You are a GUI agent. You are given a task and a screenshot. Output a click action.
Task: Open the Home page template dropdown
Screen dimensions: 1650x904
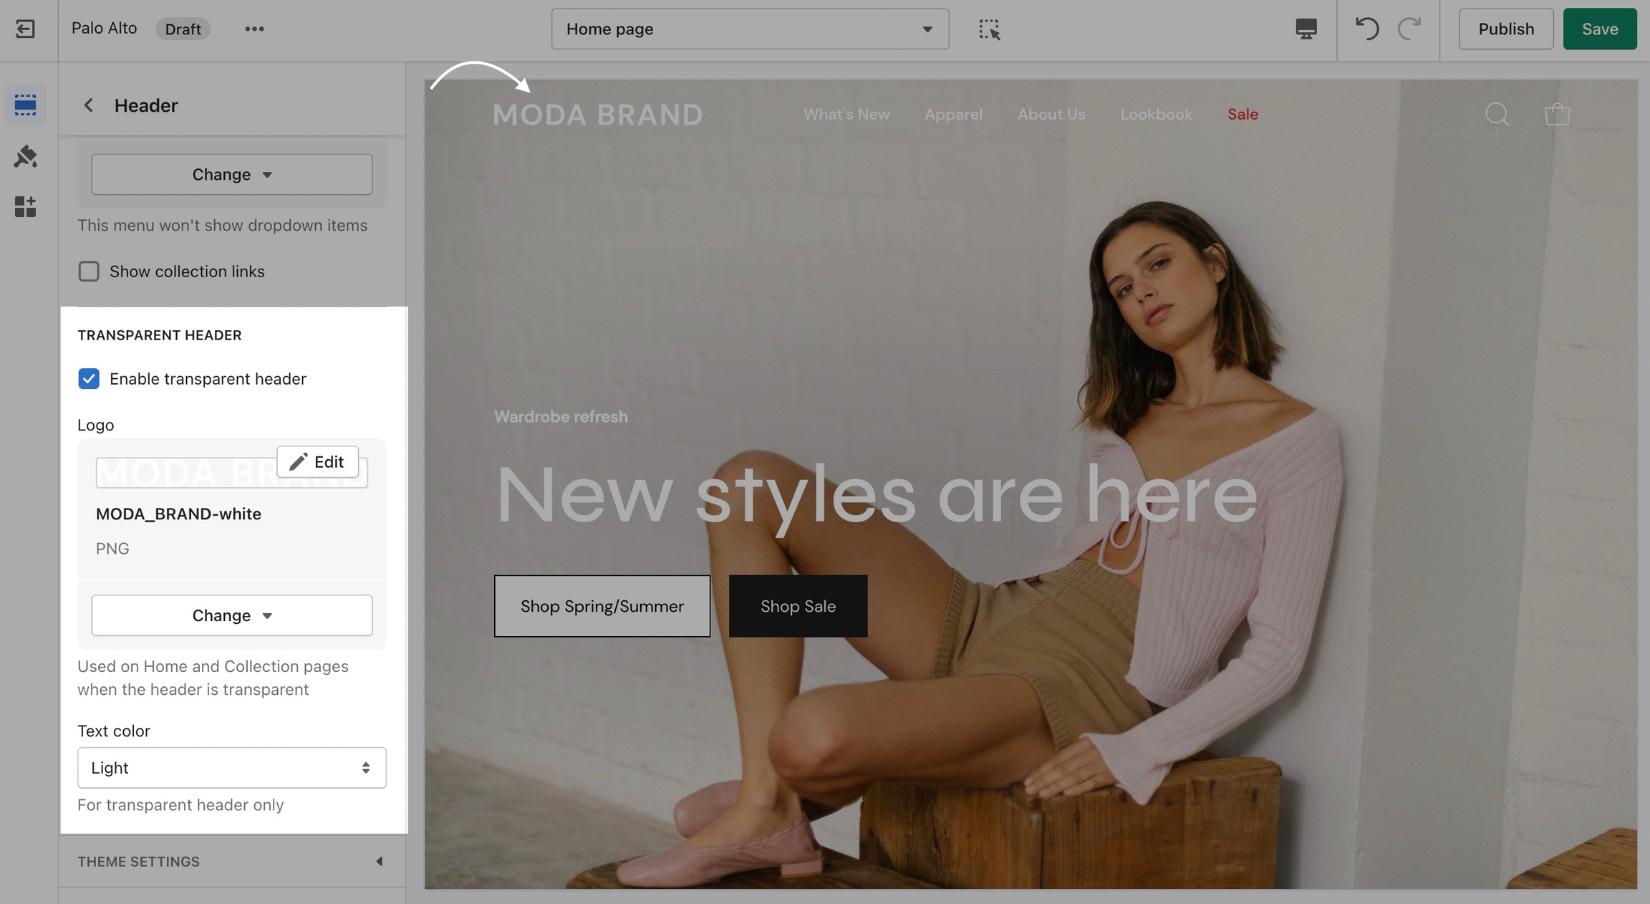tap(750, 29)
